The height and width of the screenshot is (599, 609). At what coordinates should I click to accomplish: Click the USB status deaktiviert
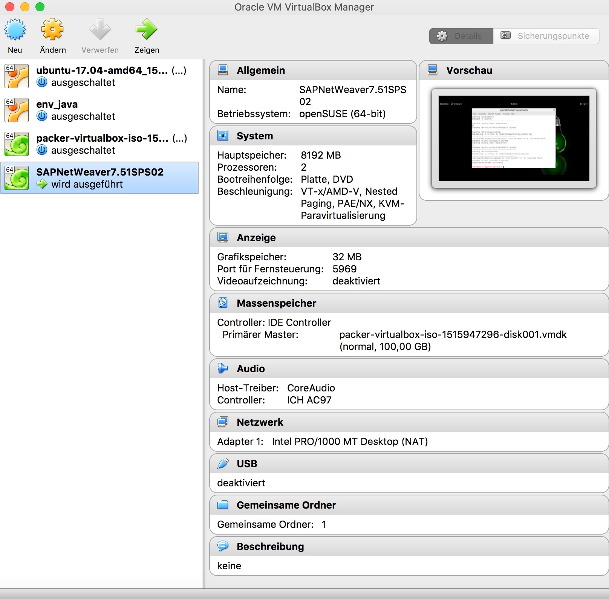tap(241, 483)
